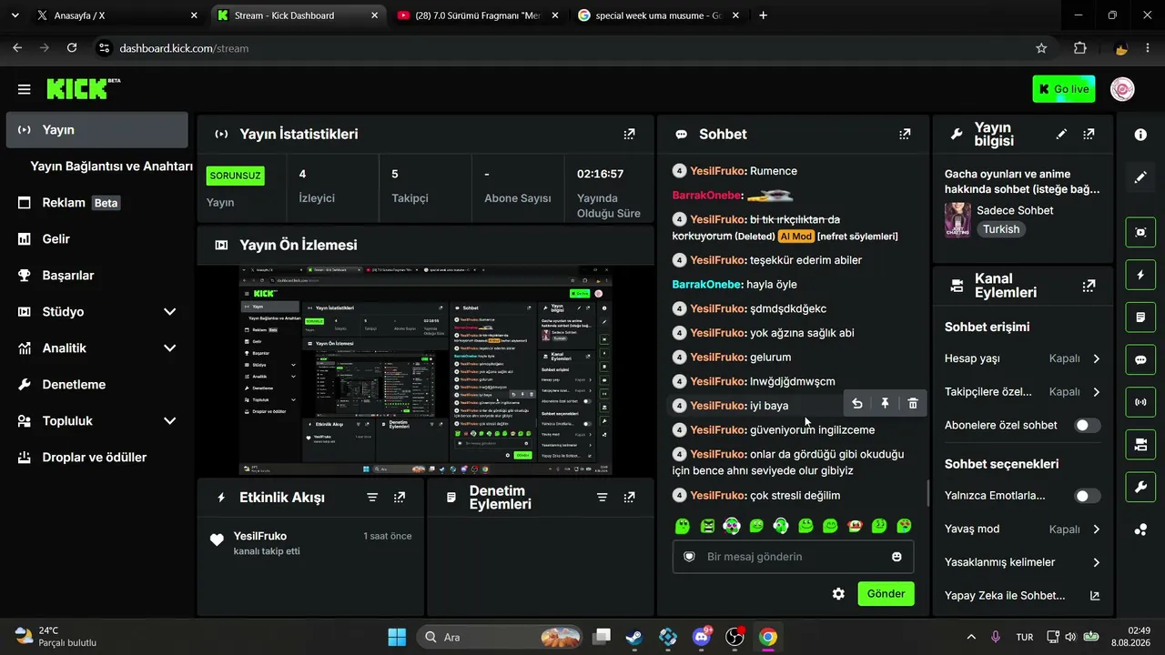Screen dimensions: 1165x655
Task: Toggle the stream statistics widget in right sidebar
Action: click(1140, 402)
